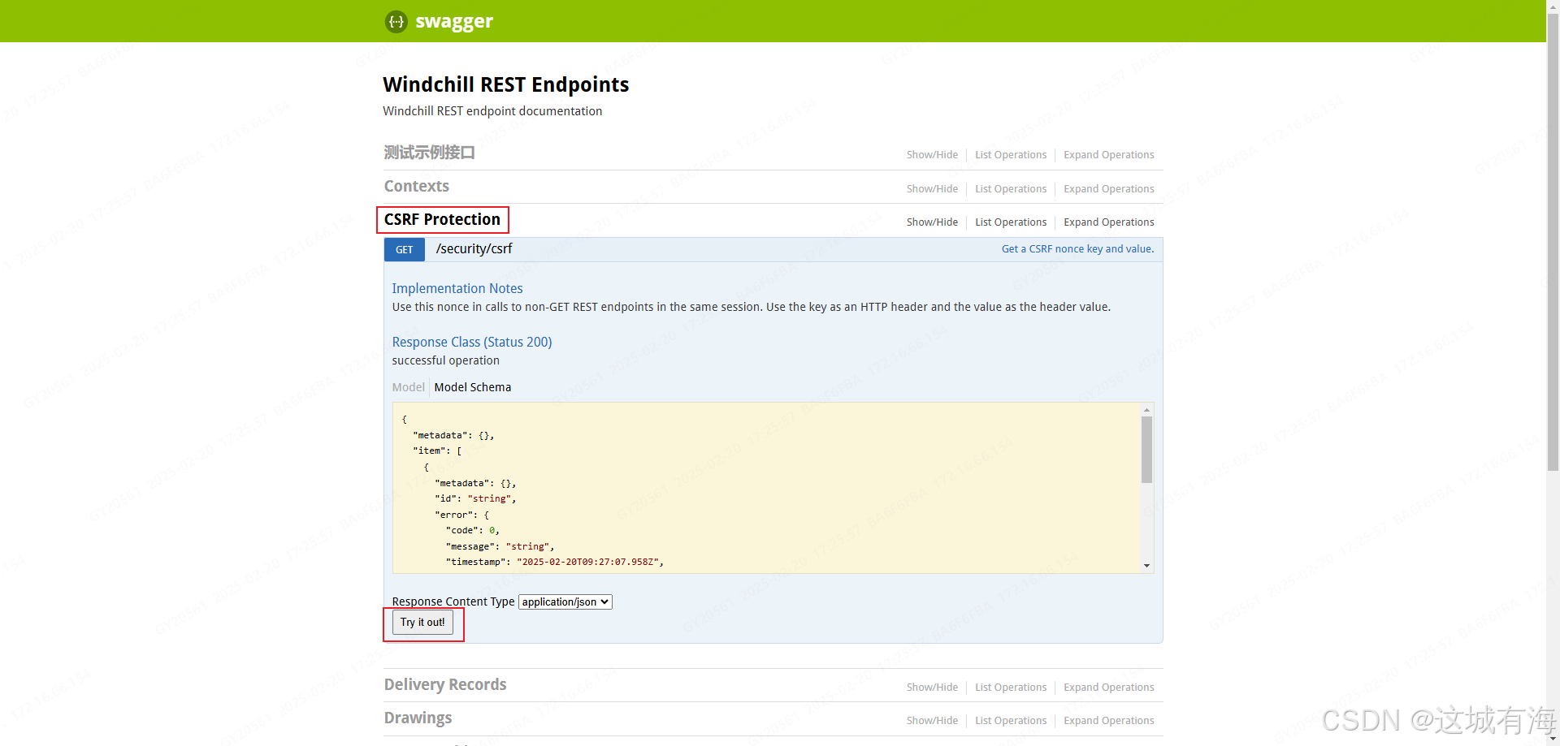Click Expand Operations for CSRF Protection

(x=1109, y=222)
